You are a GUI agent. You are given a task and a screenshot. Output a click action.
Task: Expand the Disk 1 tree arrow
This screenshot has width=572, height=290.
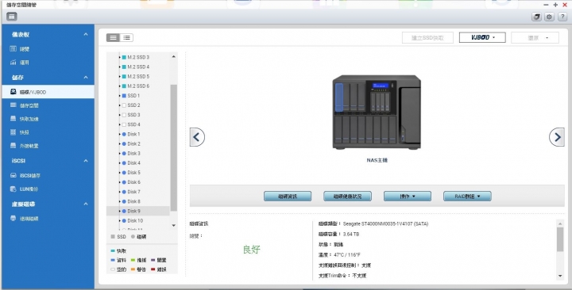pos(120,134)
